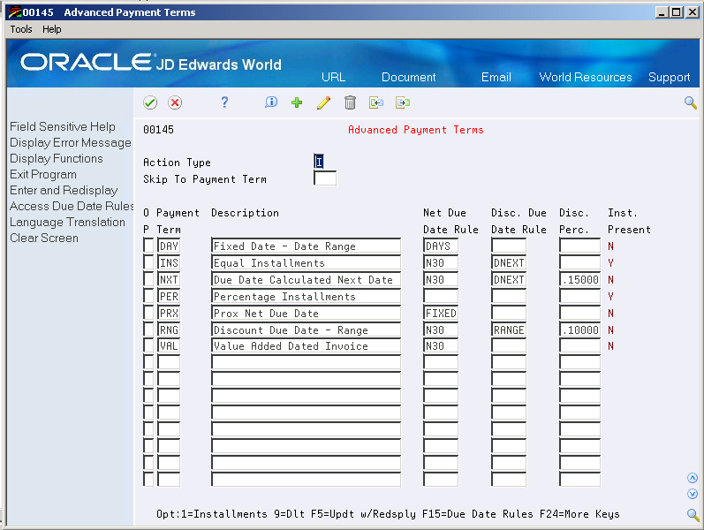Click the page down arrow icon
Viewport: 704px width, 530px height.
693,494
